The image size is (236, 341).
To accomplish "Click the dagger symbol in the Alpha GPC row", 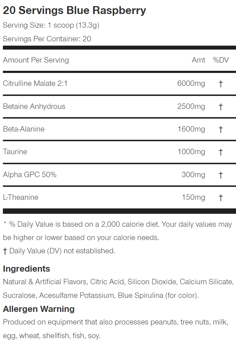I will (x=221, y=175).
